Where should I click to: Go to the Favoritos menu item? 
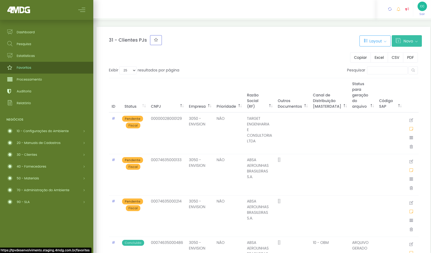click(24, 67)
